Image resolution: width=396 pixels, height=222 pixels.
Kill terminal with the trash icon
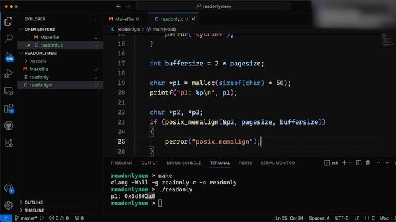tap(368, 163)
